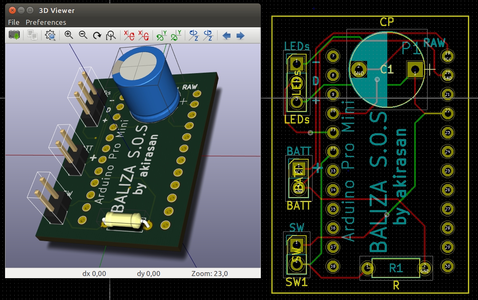Screen dimensions: 478x300
Task: Click the yellow LEDs label below the LED connector
Action: pos(297,120)
